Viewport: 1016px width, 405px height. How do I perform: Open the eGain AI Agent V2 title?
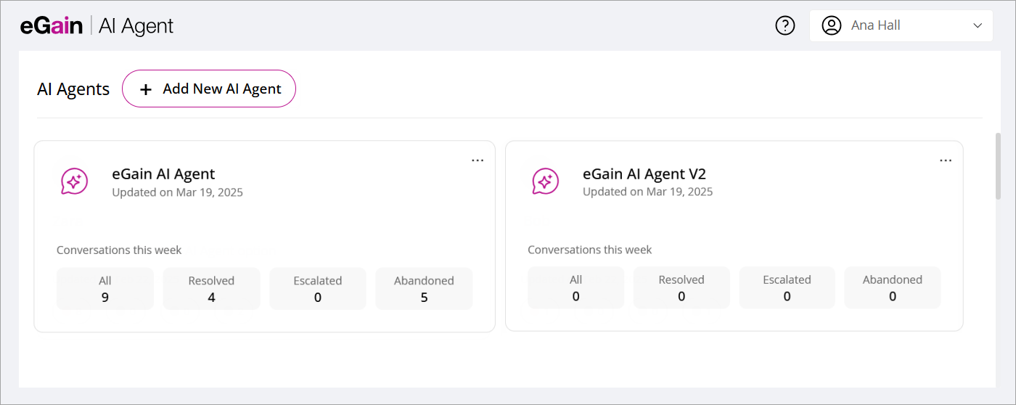[644, 174]
